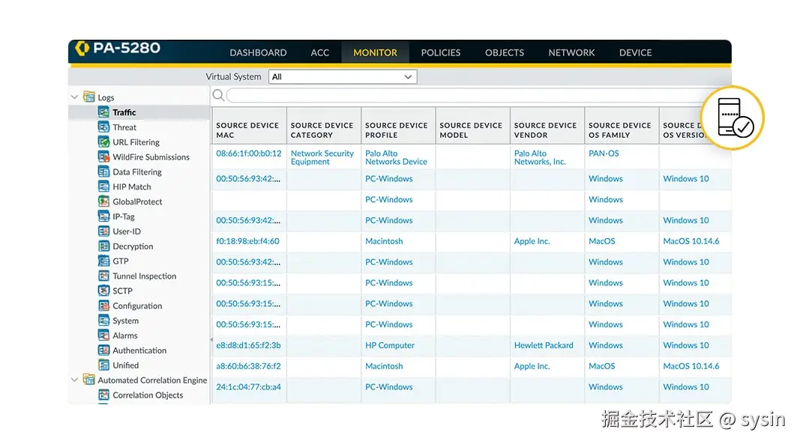Click the log filter search field
Image resolution: width=800 pixels, height=444 pixels.
pos(467,95)
